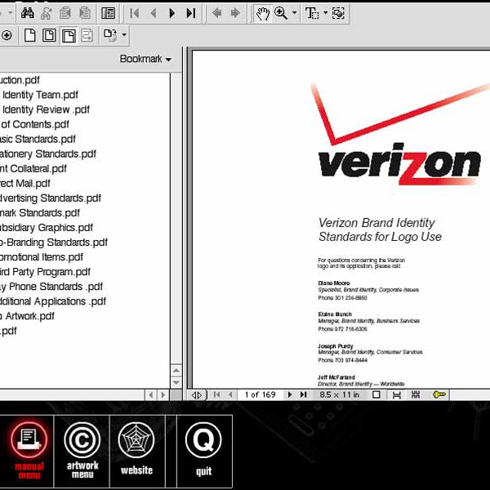The width and height of the screenshot is (490, 490).
Task: Click the next page arrow in toolbar
Action: pos(171,13)
